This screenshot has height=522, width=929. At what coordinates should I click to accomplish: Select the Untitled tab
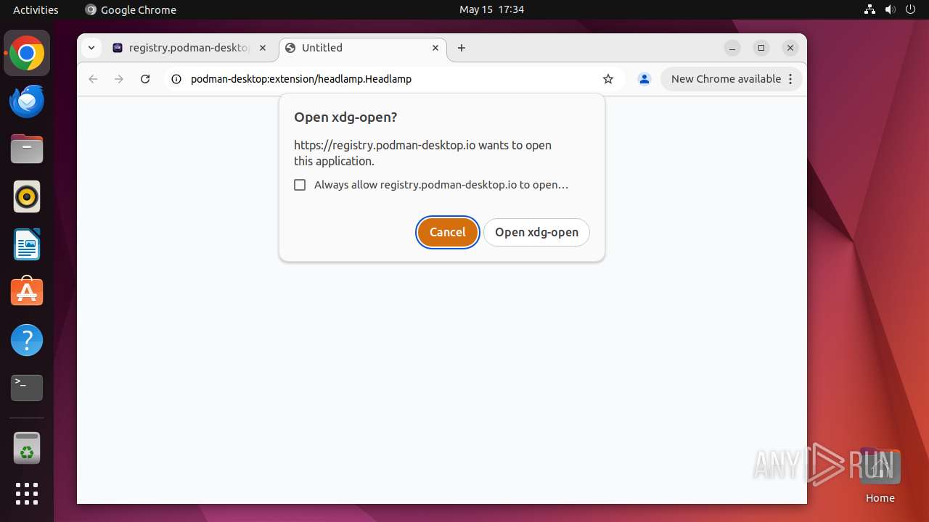click(x=363, y=48)
